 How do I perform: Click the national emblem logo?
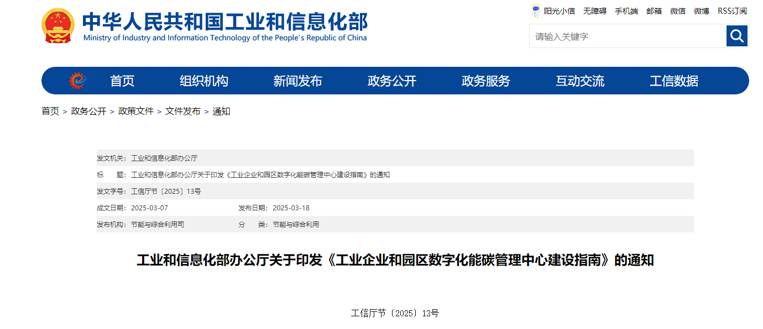(x=58, y=26)
